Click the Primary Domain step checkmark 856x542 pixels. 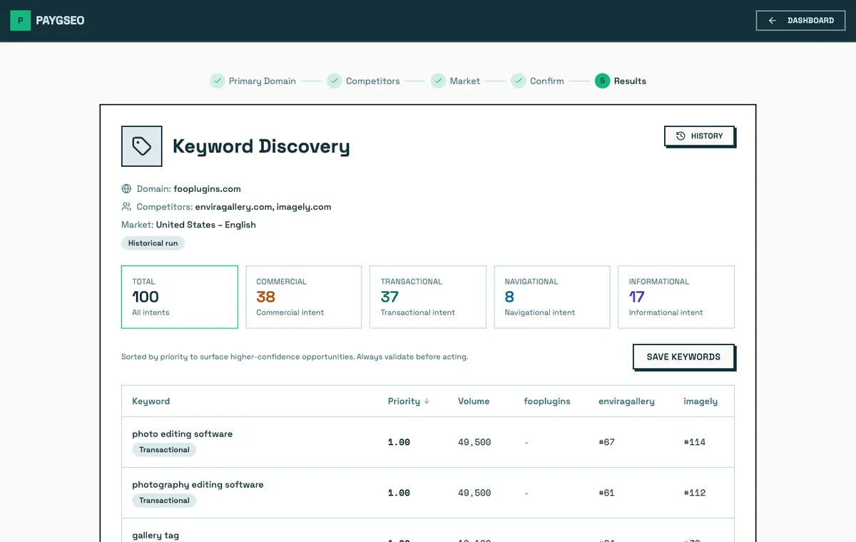pos(217,81)
